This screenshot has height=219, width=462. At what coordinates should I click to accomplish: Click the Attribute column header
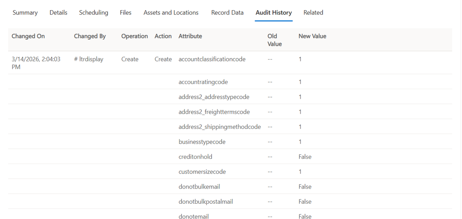click(x=190, y=36)
